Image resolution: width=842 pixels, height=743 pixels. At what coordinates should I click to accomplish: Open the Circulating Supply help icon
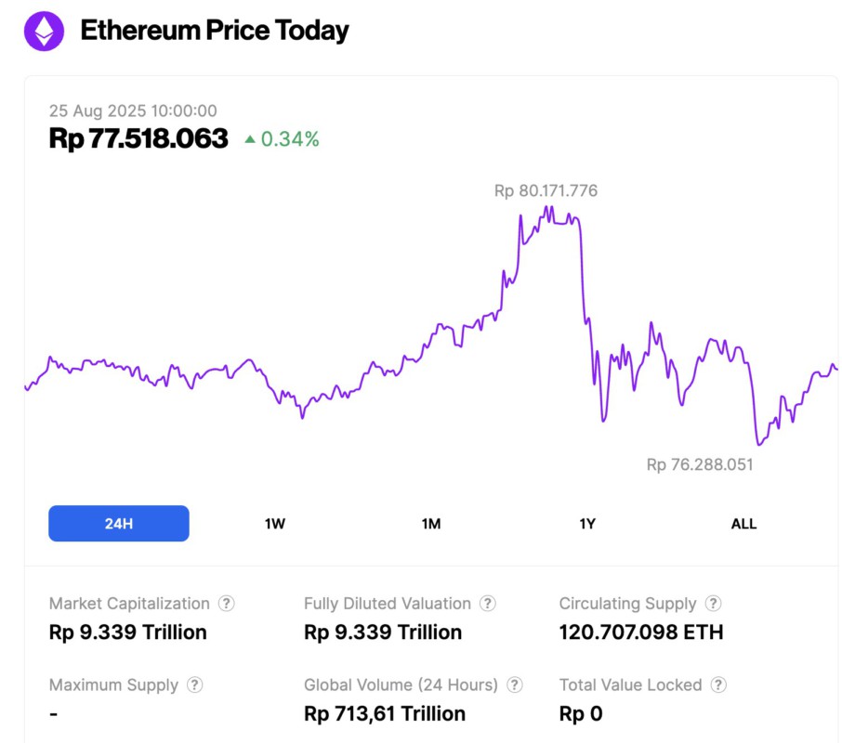(712, 604)
